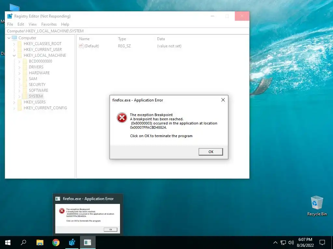The width and height of the screenshot is (333, 249).
Task: Open the View menu in Registry Editor
Action: coord(33,24)
